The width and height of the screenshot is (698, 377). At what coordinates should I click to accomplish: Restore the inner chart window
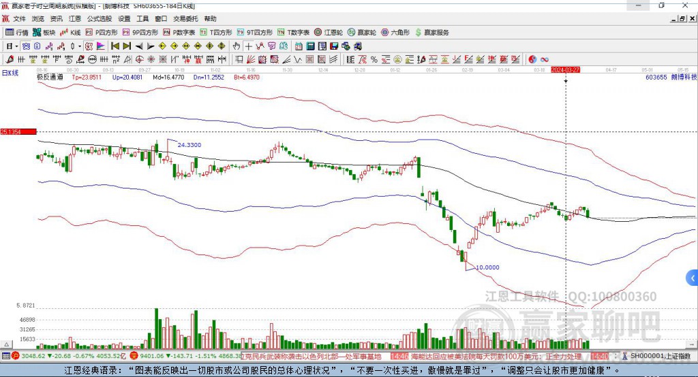682,18
